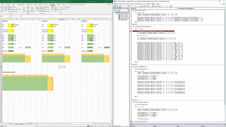Screen dimensions: 226x127
Task: Collapse Microsoft Excel Objects folder
Action: (116, 14)
